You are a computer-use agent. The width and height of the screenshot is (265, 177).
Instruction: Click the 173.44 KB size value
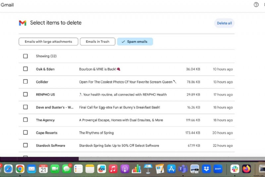point(193,133)
